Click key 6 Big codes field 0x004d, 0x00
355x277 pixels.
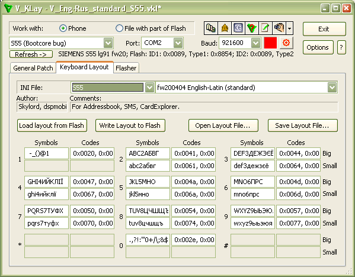click(298, 182)
